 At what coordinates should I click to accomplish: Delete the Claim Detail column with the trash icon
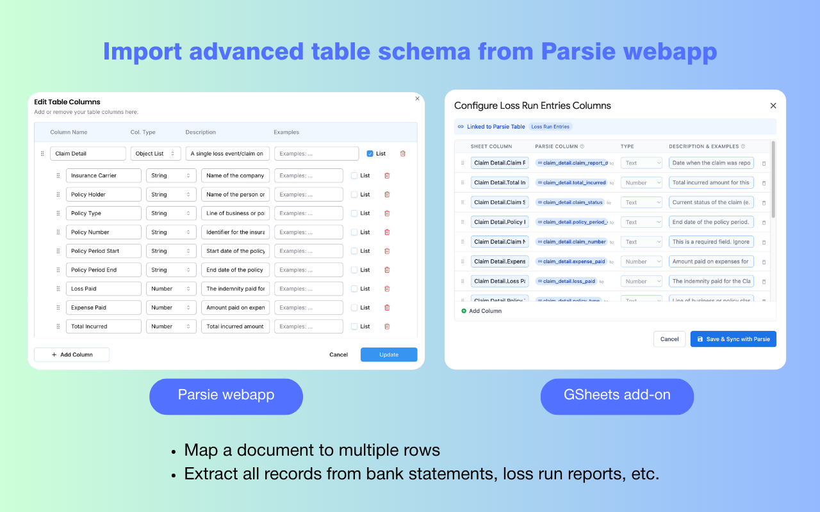[402, 154]
